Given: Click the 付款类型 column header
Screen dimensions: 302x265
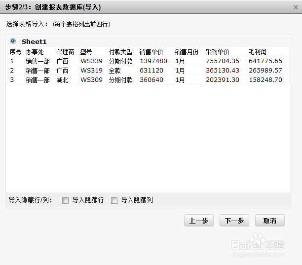Looking at the screenshot, I should pos(121,52).
